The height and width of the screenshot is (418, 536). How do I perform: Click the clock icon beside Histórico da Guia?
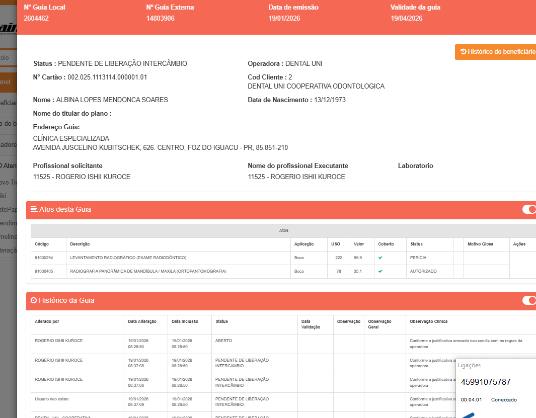tap(34, 300)
